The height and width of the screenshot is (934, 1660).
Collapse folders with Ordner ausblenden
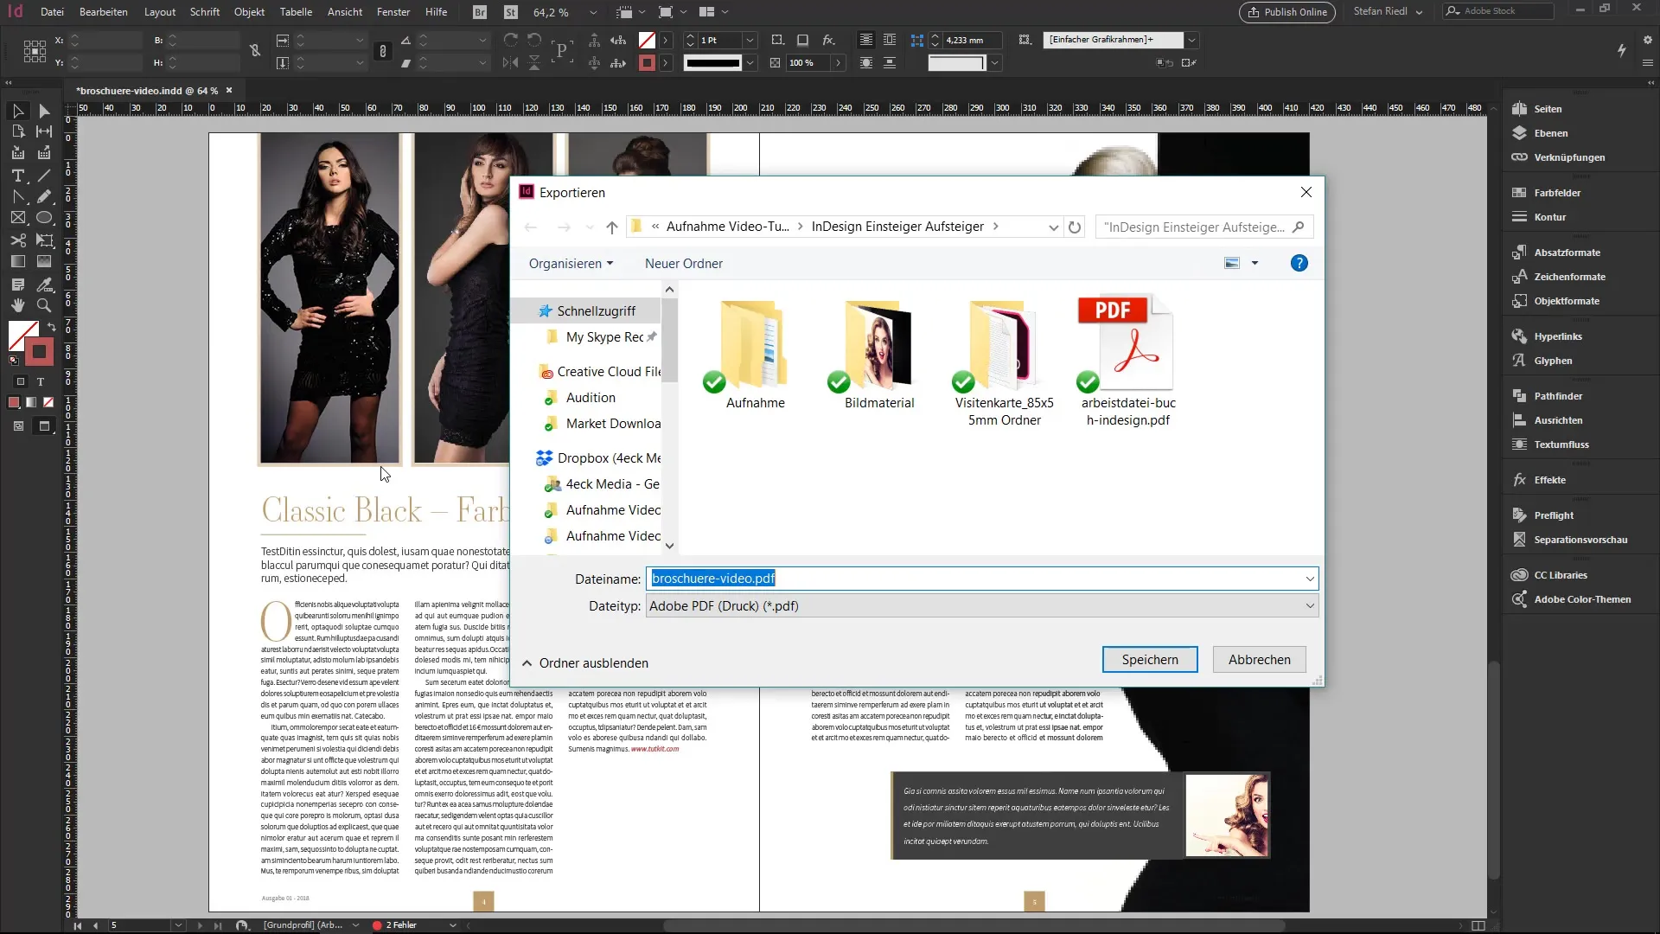[585, 663]
